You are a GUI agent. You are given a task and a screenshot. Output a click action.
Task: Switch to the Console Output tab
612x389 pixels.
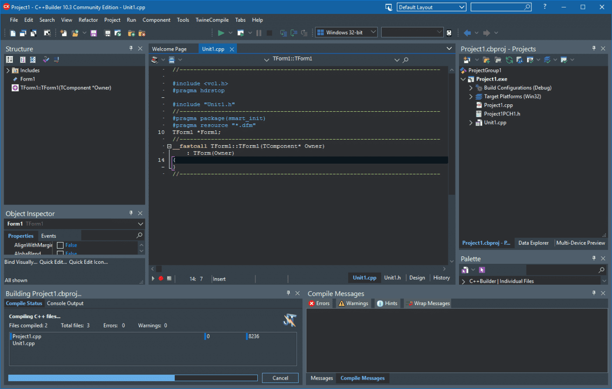[65, 303]
